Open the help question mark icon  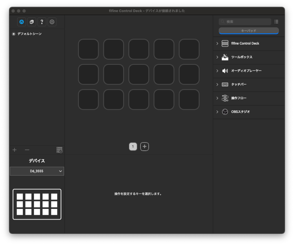[x=42, y=22]
